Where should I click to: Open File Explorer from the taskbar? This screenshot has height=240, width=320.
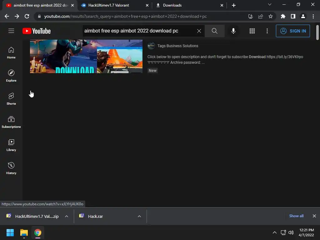24,232
